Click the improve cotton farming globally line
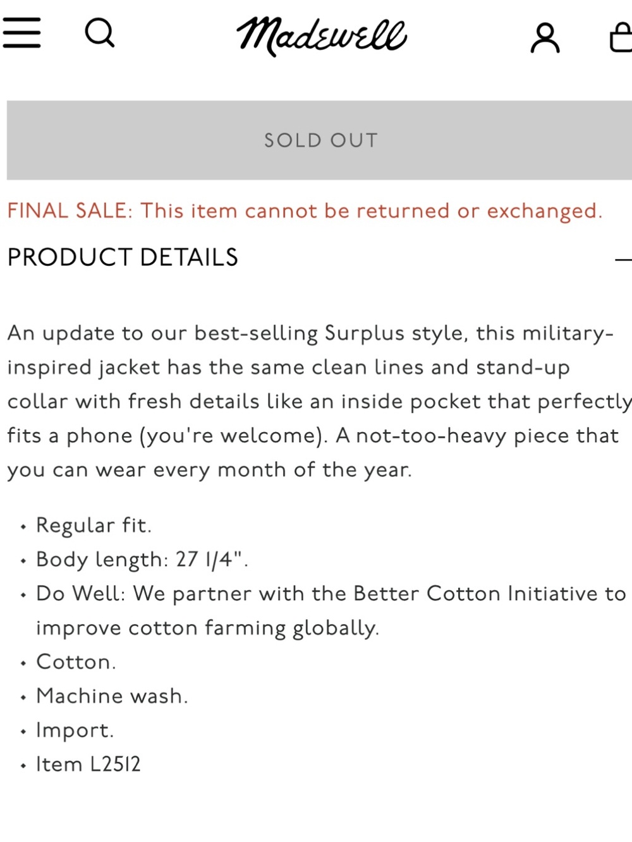The image size is (632, 842). tap(207, 628)
